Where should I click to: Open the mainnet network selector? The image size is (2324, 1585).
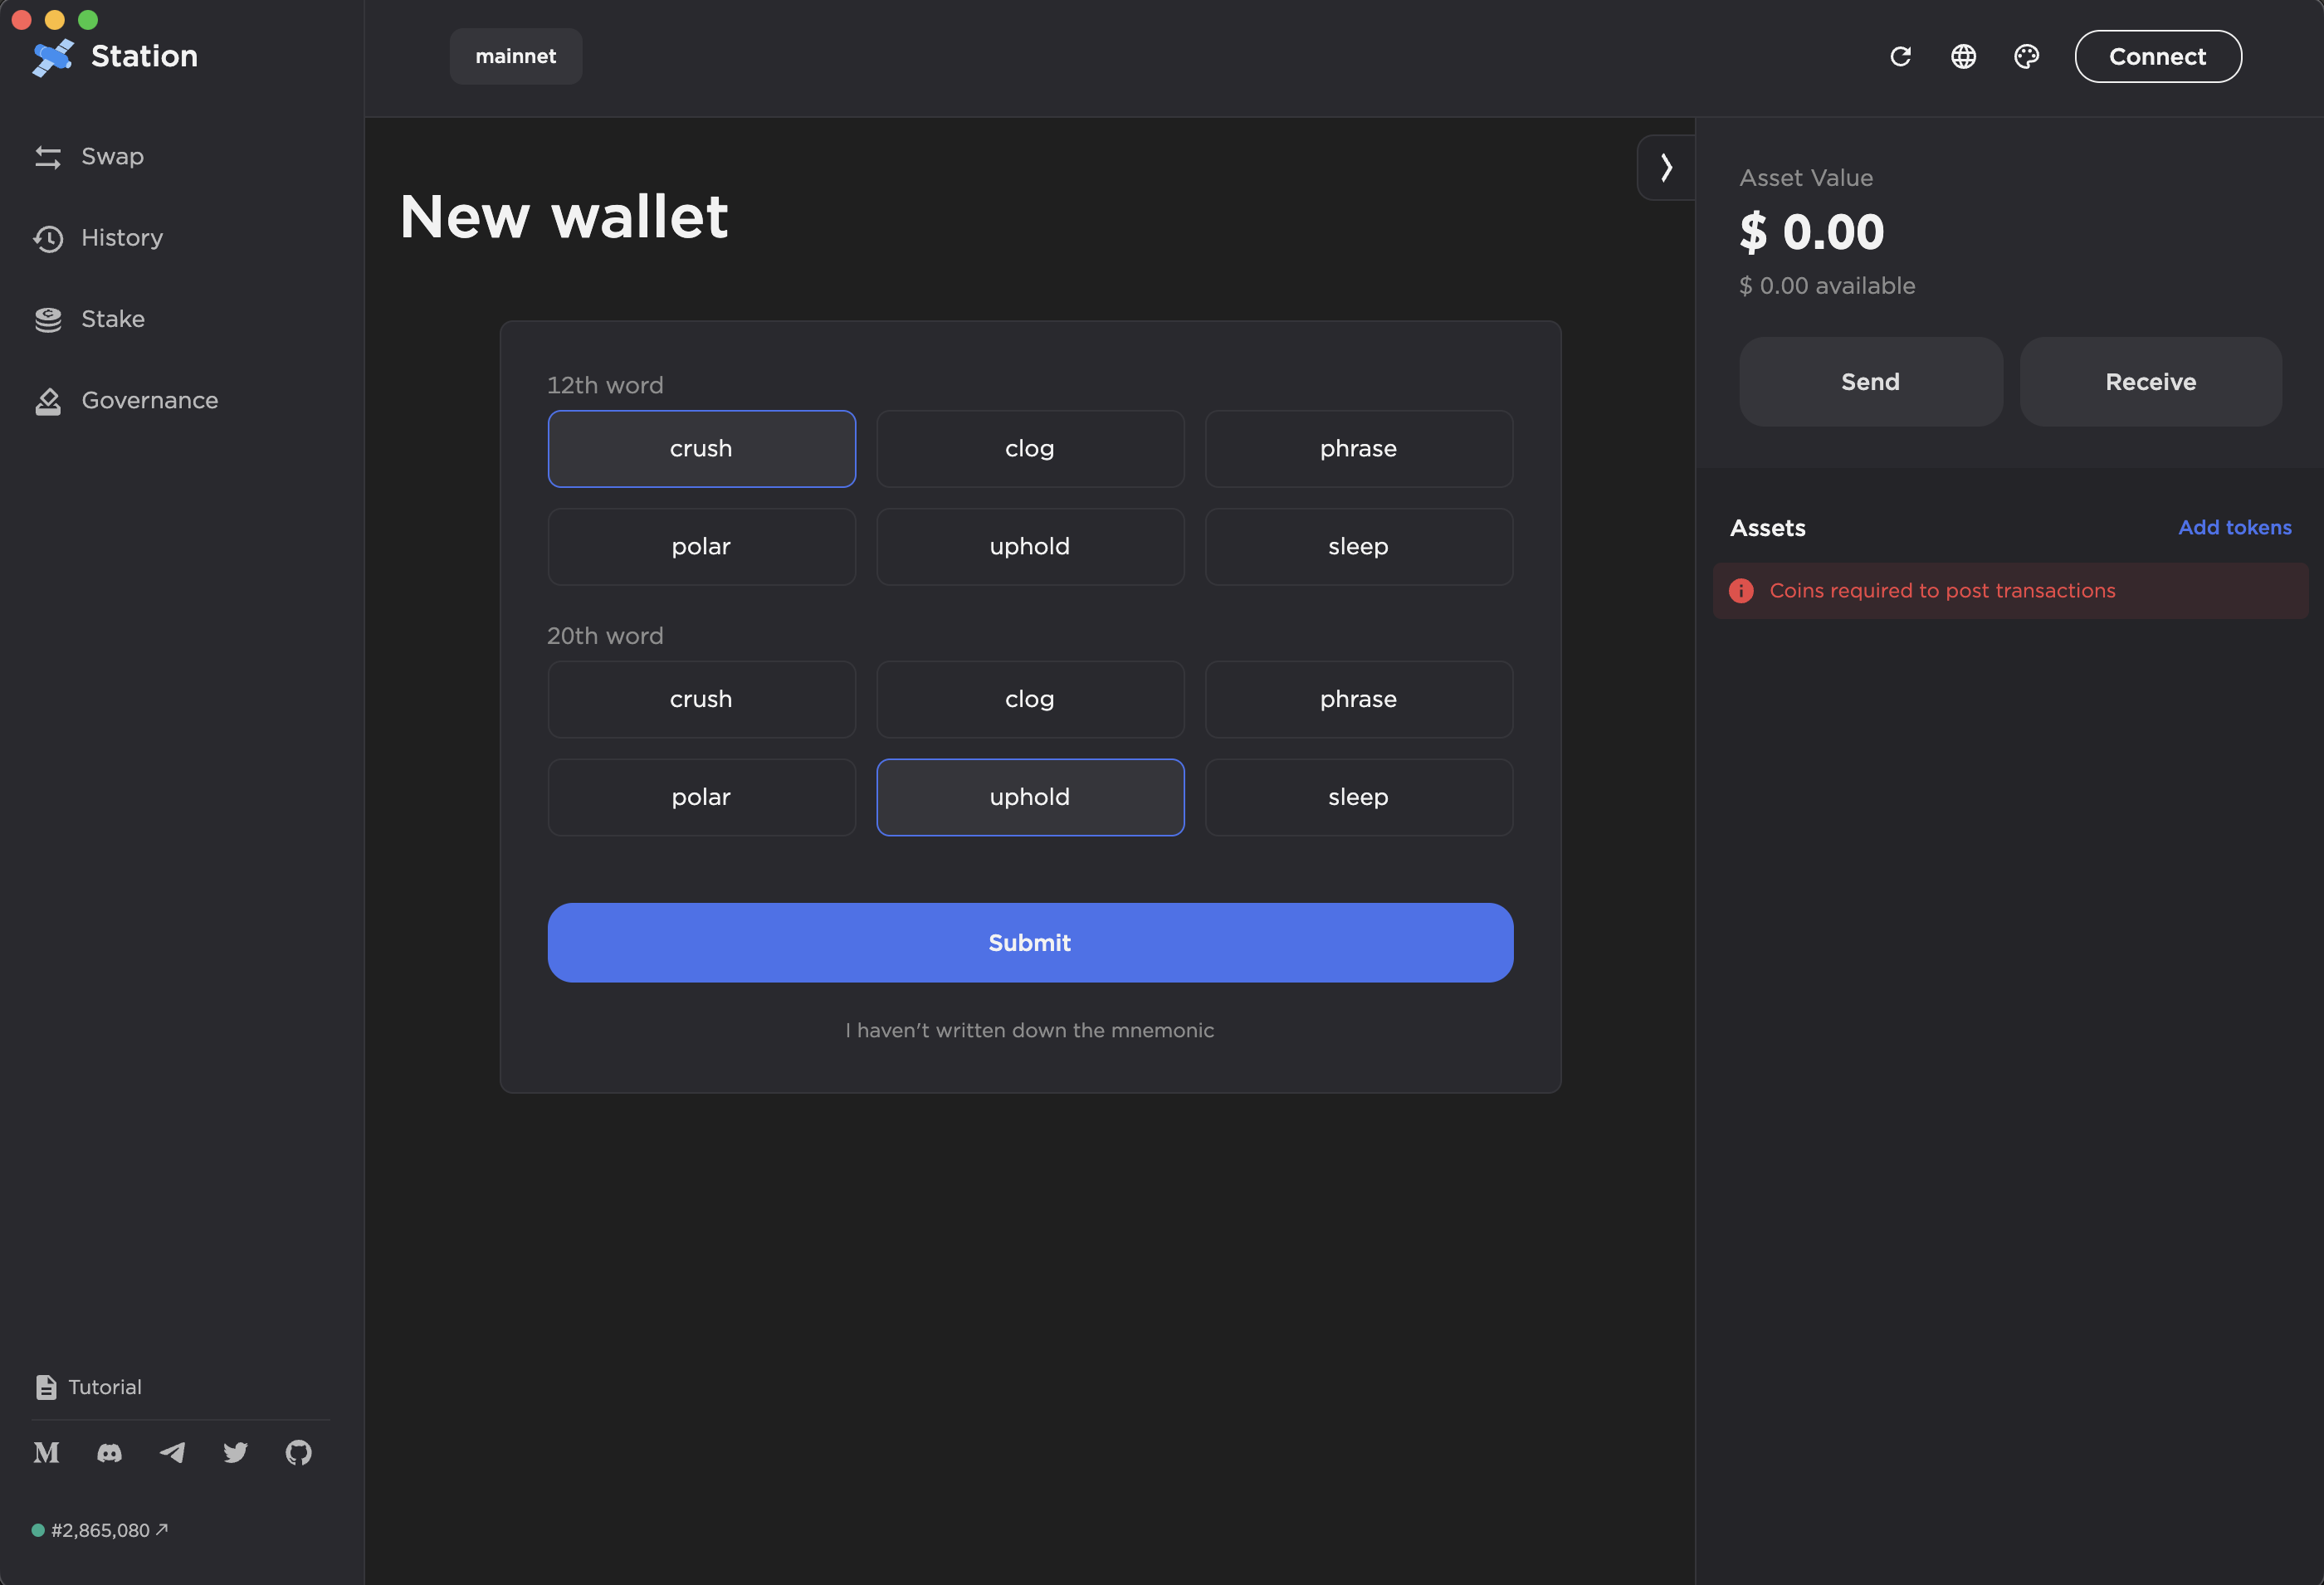click(x=515, y=57)
